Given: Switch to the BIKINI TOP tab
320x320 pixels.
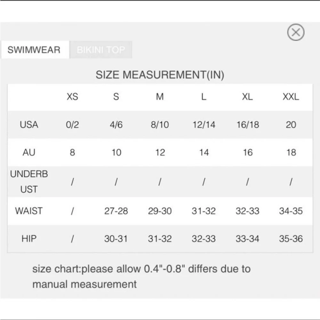Looking at the screenshot, I should point(100,50).
